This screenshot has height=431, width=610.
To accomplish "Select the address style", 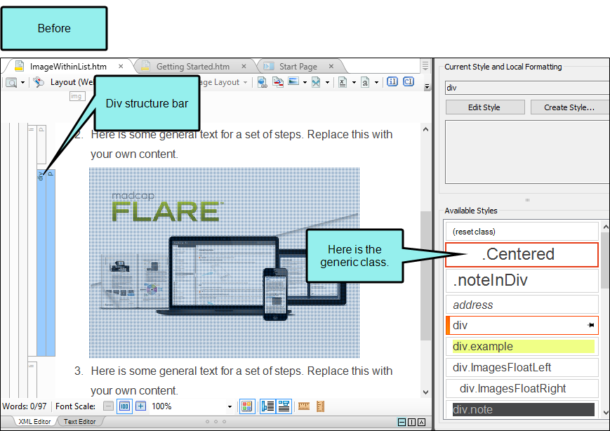I will coord(522,305).
